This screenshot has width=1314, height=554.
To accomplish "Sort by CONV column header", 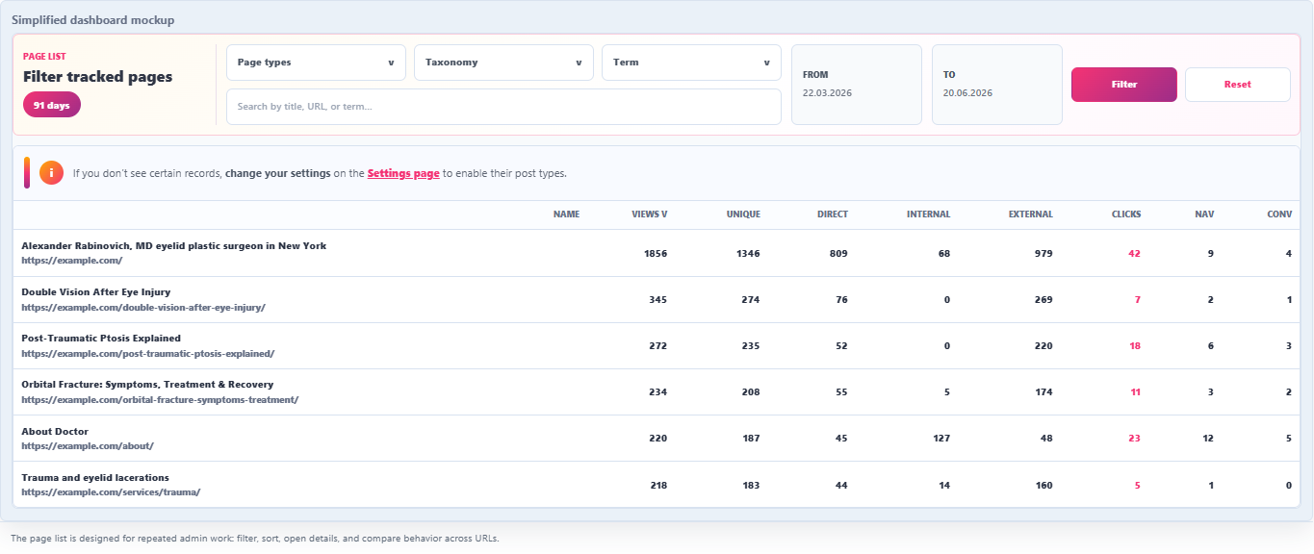I will point(1279,214).
